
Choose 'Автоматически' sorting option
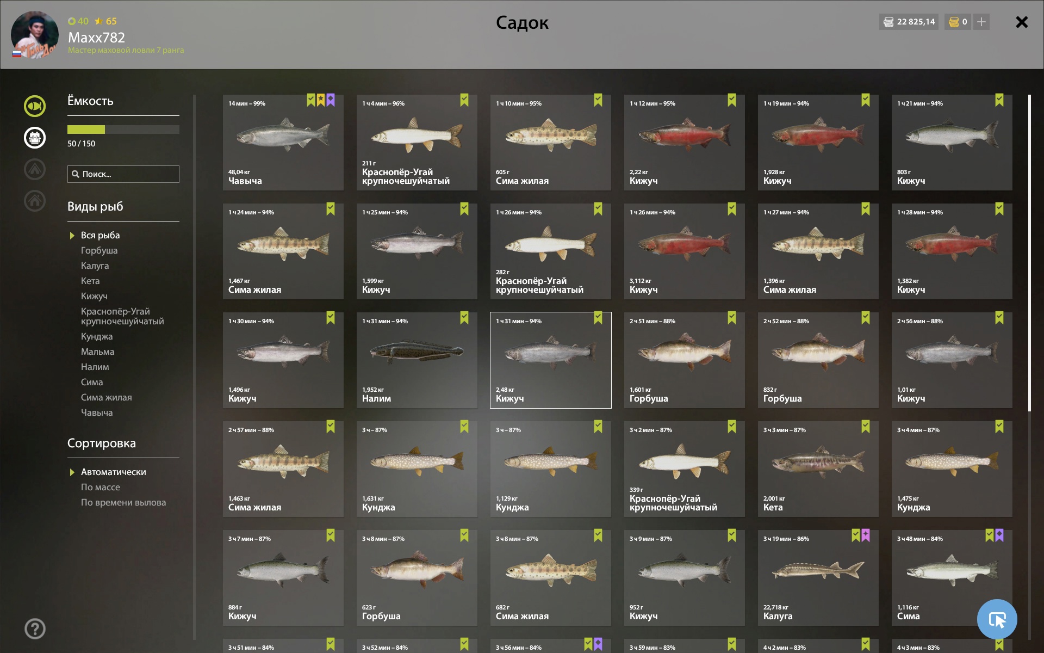coord(113,472)
